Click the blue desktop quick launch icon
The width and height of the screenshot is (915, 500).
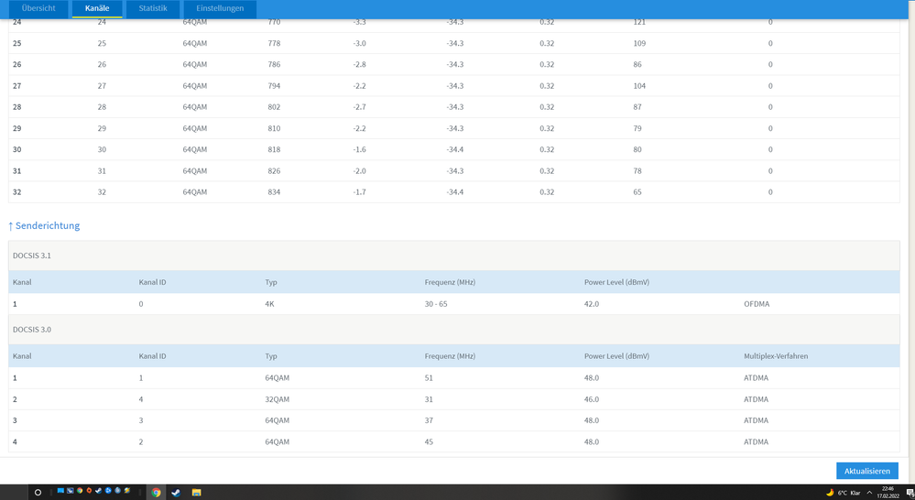[60, 491]
